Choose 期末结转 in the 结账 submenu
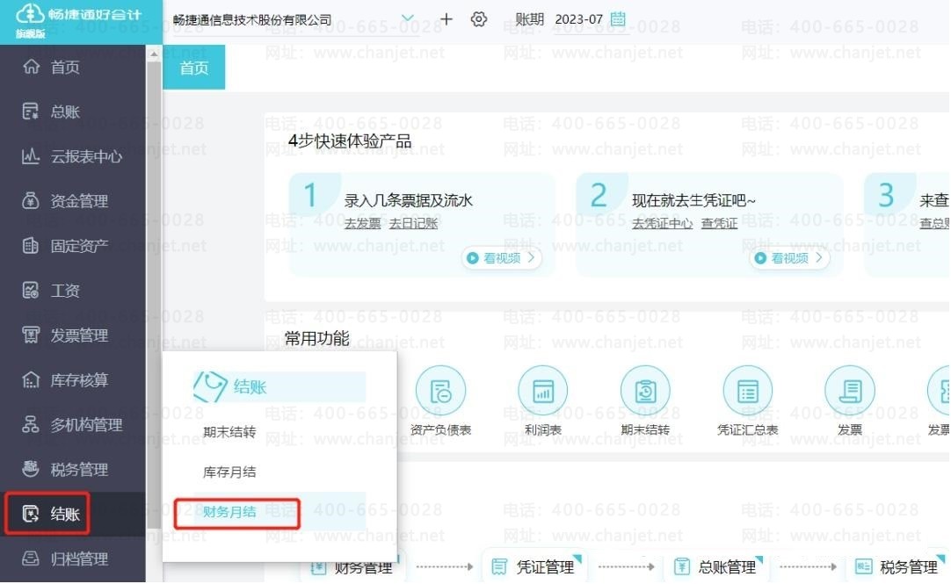 click(x=229, y=432)
